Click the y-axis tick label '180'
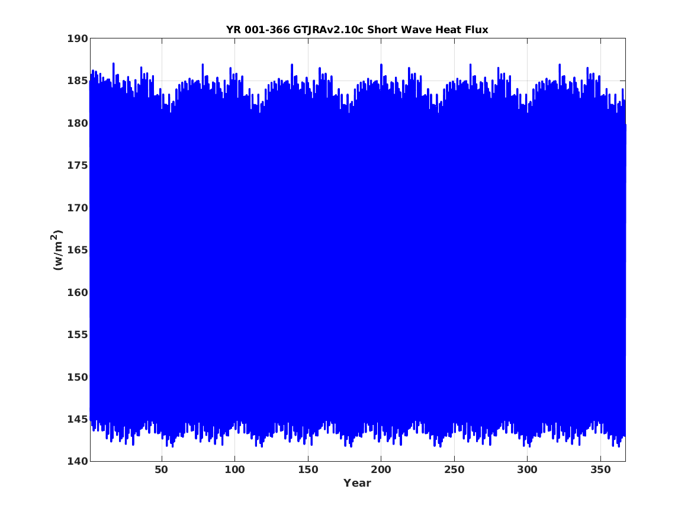 coord(77,123)
